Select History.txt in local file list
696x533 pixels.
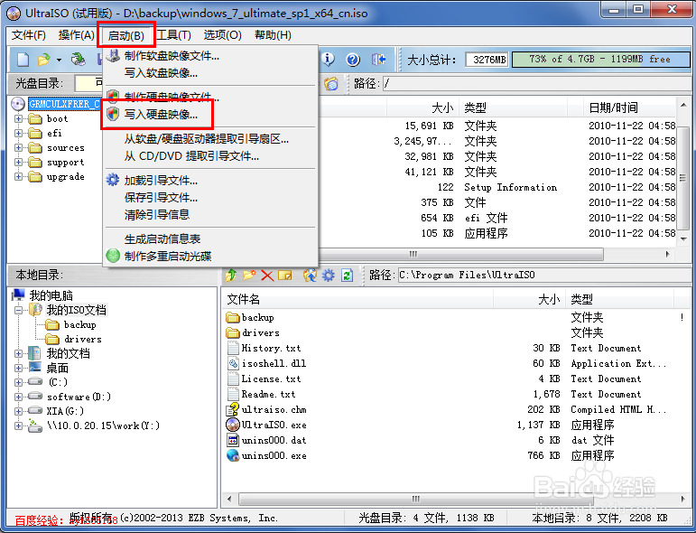(x=271, y=348)
